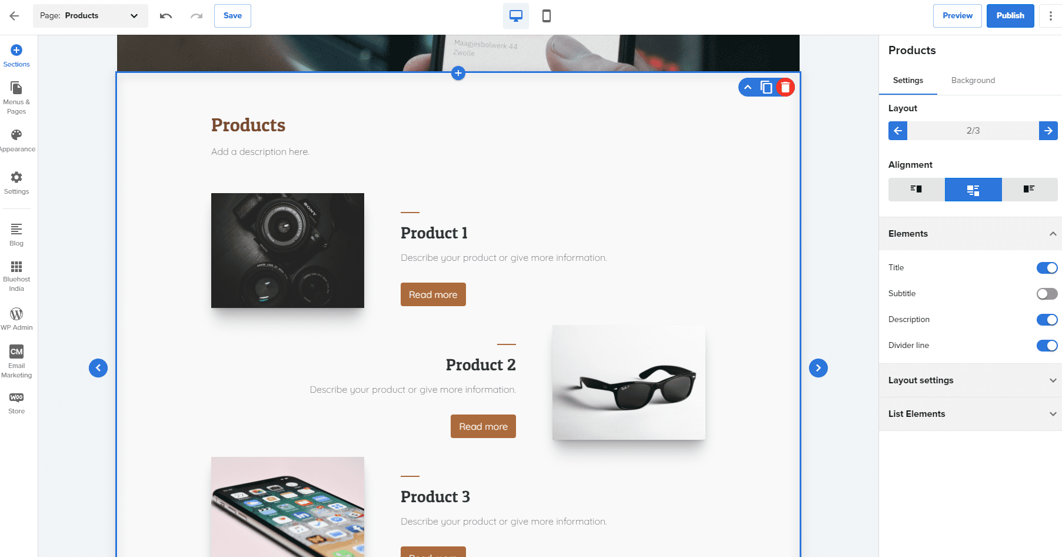Open the Sections add panel
Viewport: 1062px width, 557px height.
tap(16, 56)
